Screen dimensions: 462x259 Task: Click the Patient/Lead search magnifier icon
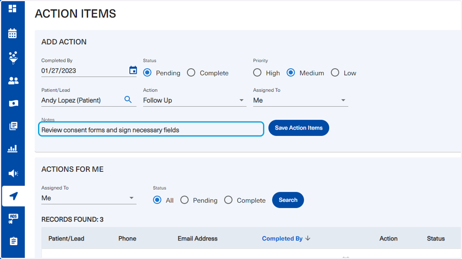tap(128, 100)
